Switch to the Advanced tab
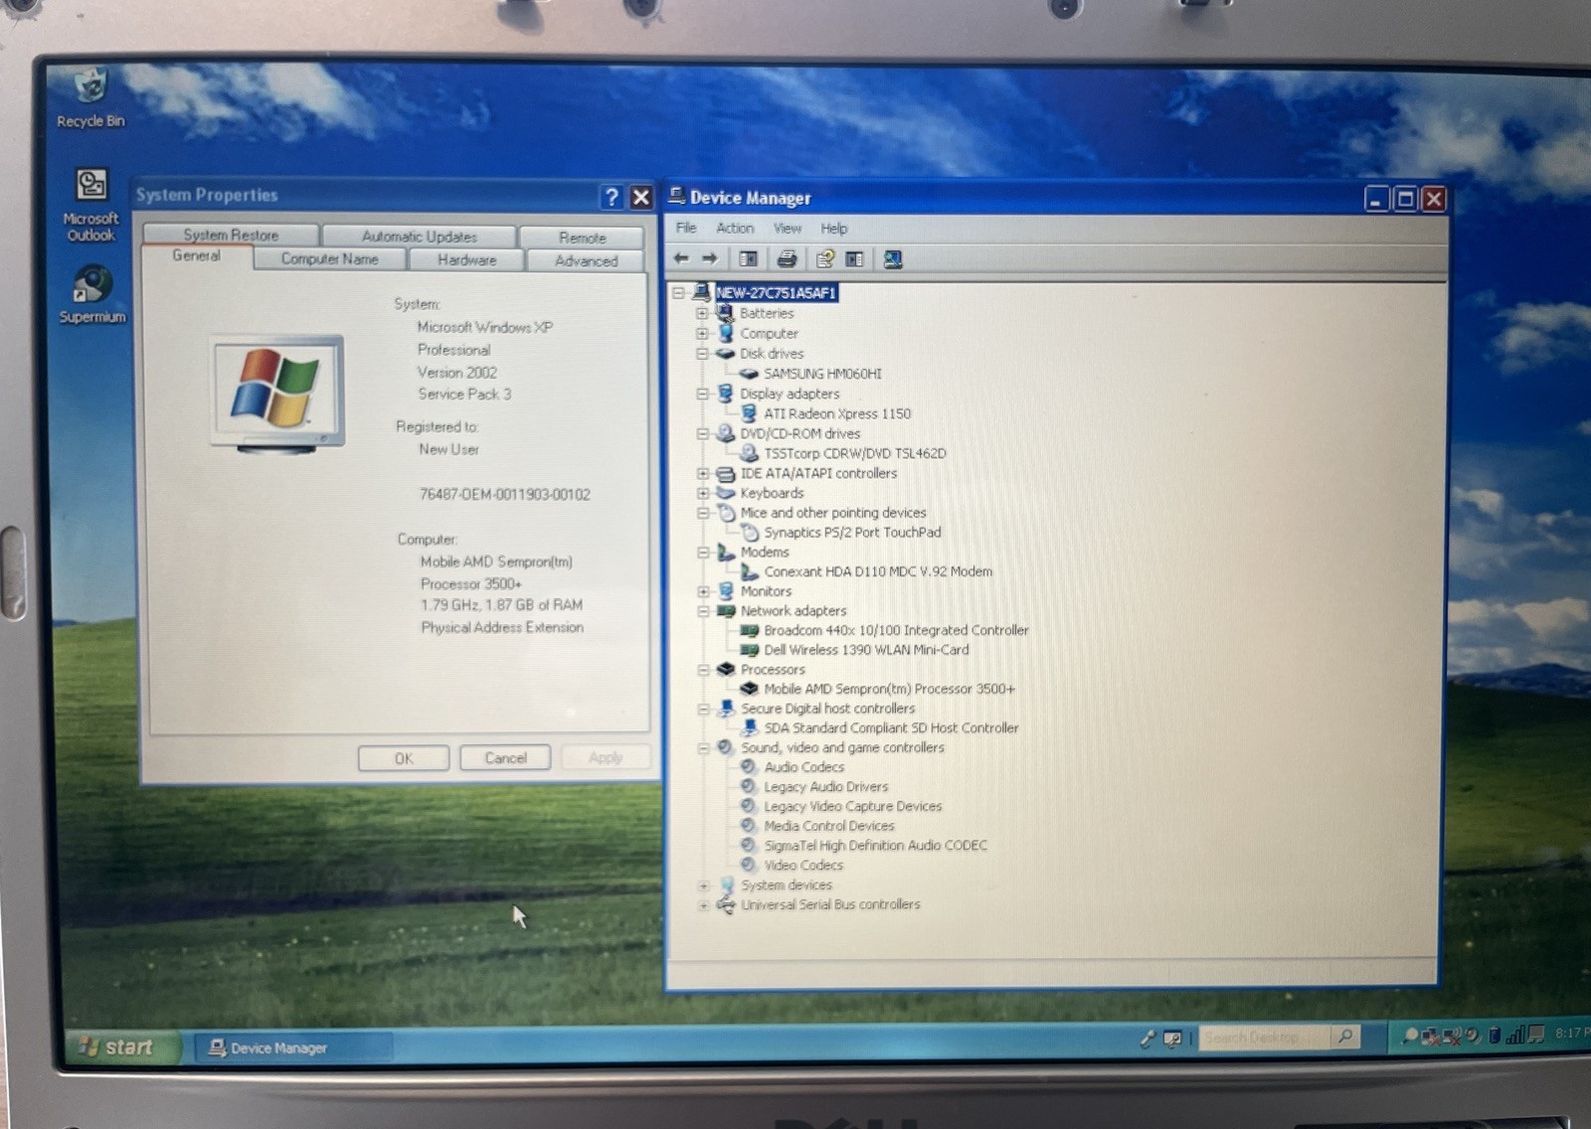1591x1129 pixels. tap(586, 260)
